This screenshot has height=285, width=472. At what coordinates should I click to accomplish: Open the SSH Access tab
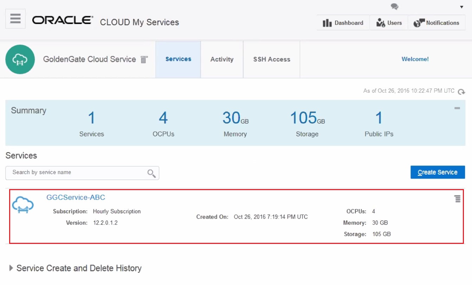click(272, 59)
